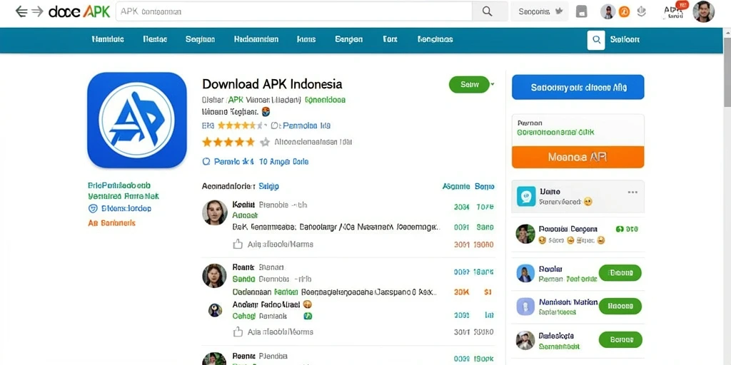Click the magnifier button beside the search field
This screenshot has width=731, height=365.
487,11
